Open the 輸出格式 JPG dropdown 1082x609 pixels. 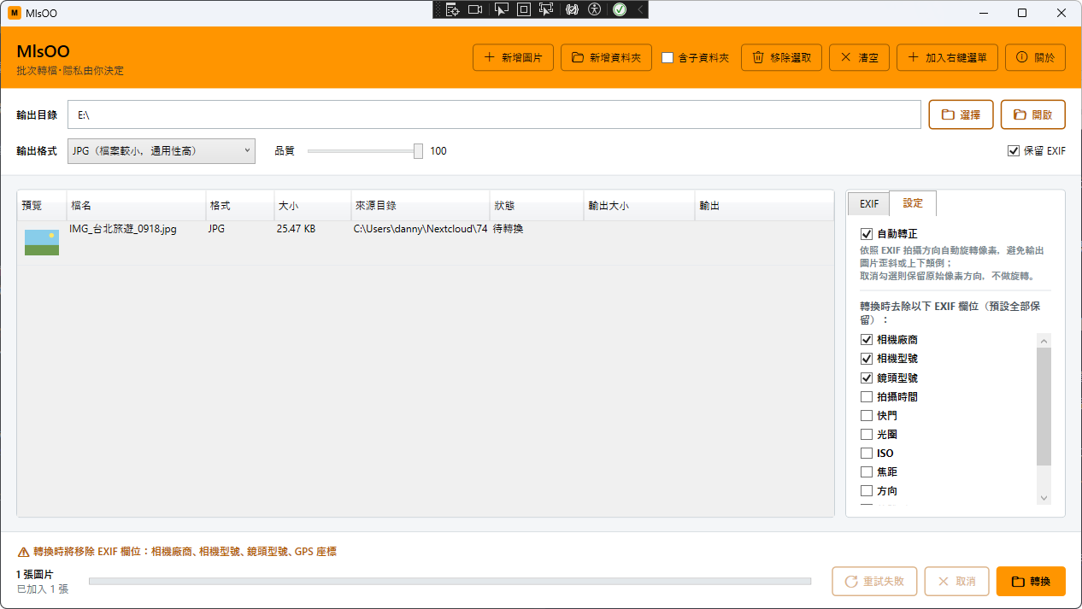[x=161, y=150]
